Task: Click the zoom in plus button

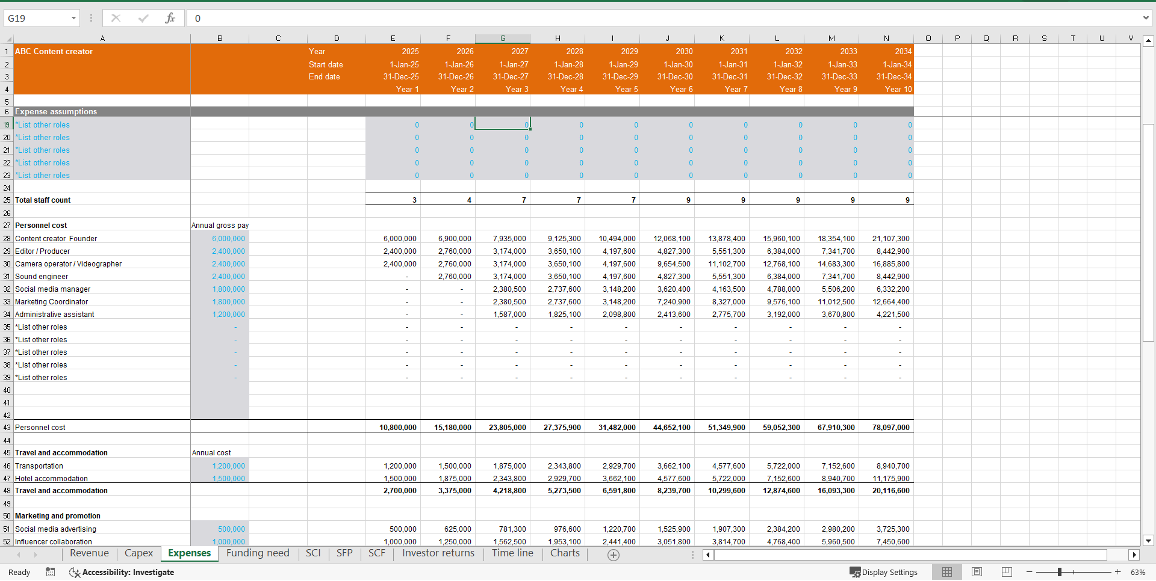Action: click(x=1118, y=572)
